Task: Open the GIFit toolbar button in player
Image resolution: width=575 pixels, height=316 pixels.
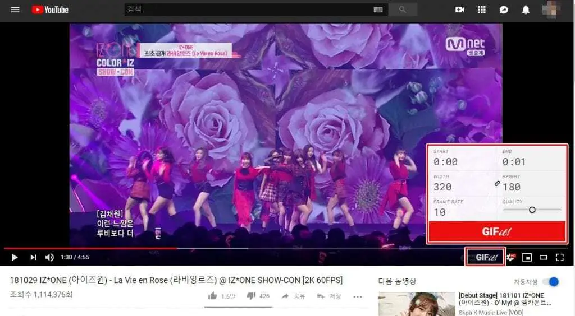Action: tap(485, 257)
